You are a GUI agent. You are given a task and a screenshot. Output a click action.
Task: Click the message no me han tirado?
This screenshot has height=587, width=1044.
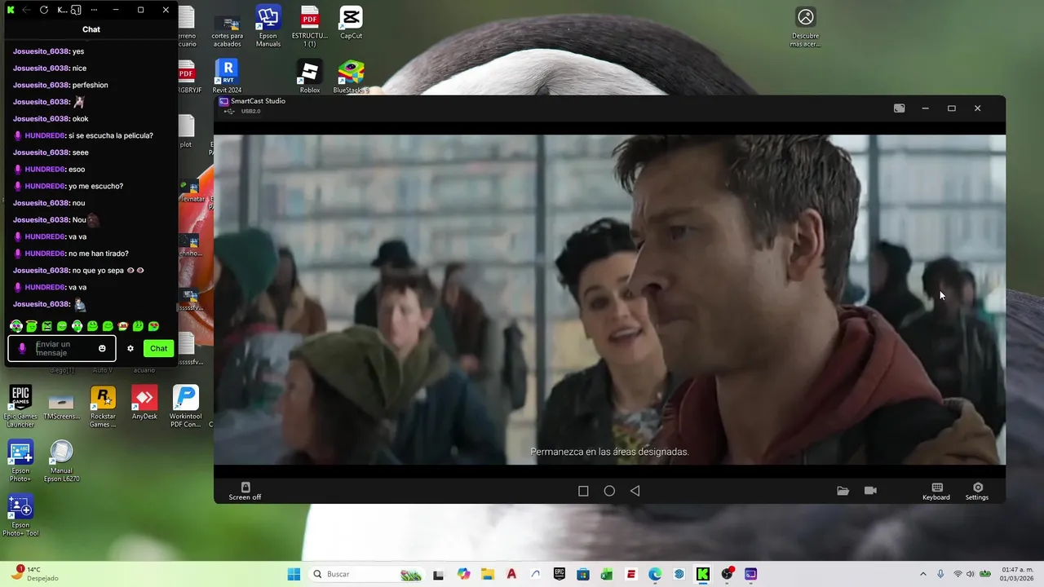(x=98, y=254)
